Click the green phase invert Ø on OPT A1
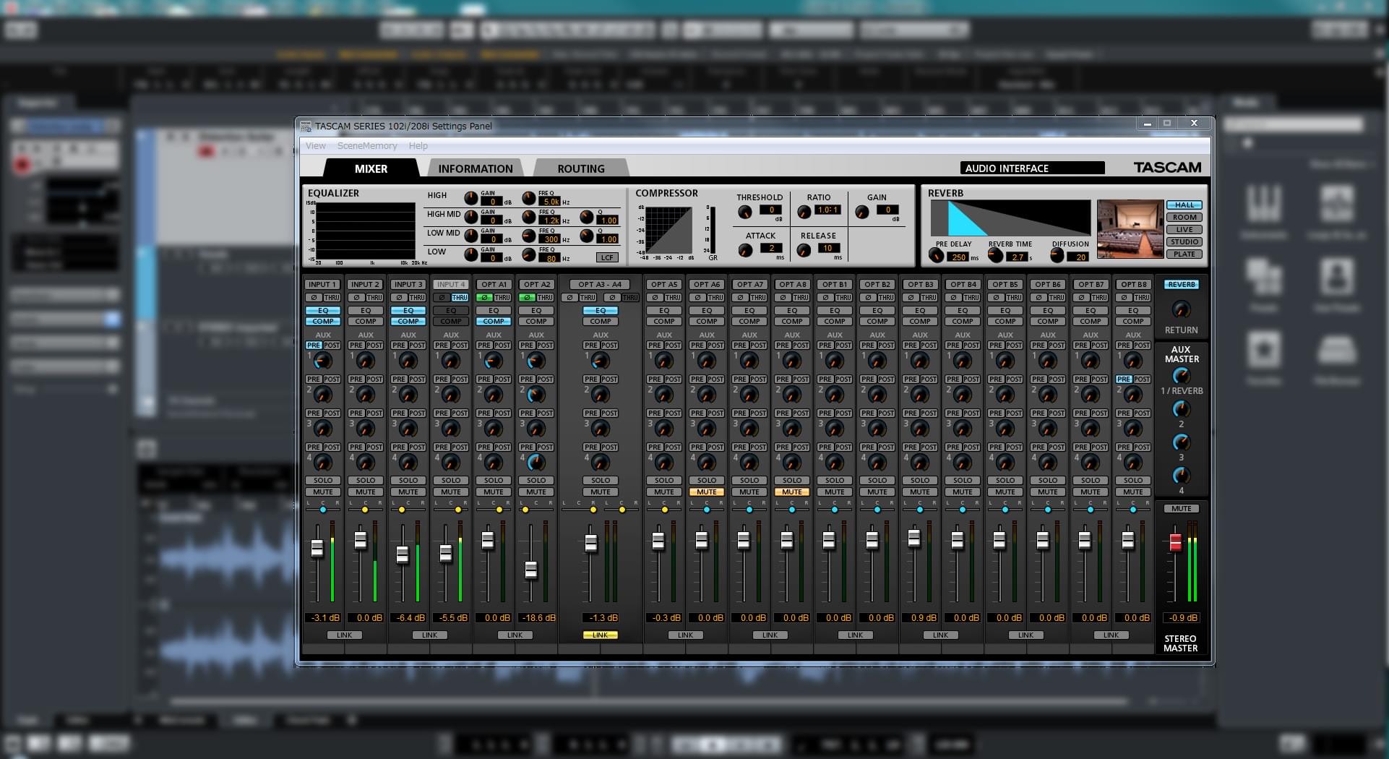The height and width of the screenshot is (759, 1389). point(484,297)
